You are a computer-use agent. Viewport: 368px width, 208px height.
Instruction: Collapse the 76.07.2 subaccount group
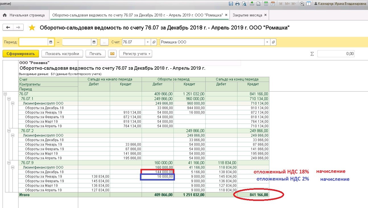tap(9, 131)
